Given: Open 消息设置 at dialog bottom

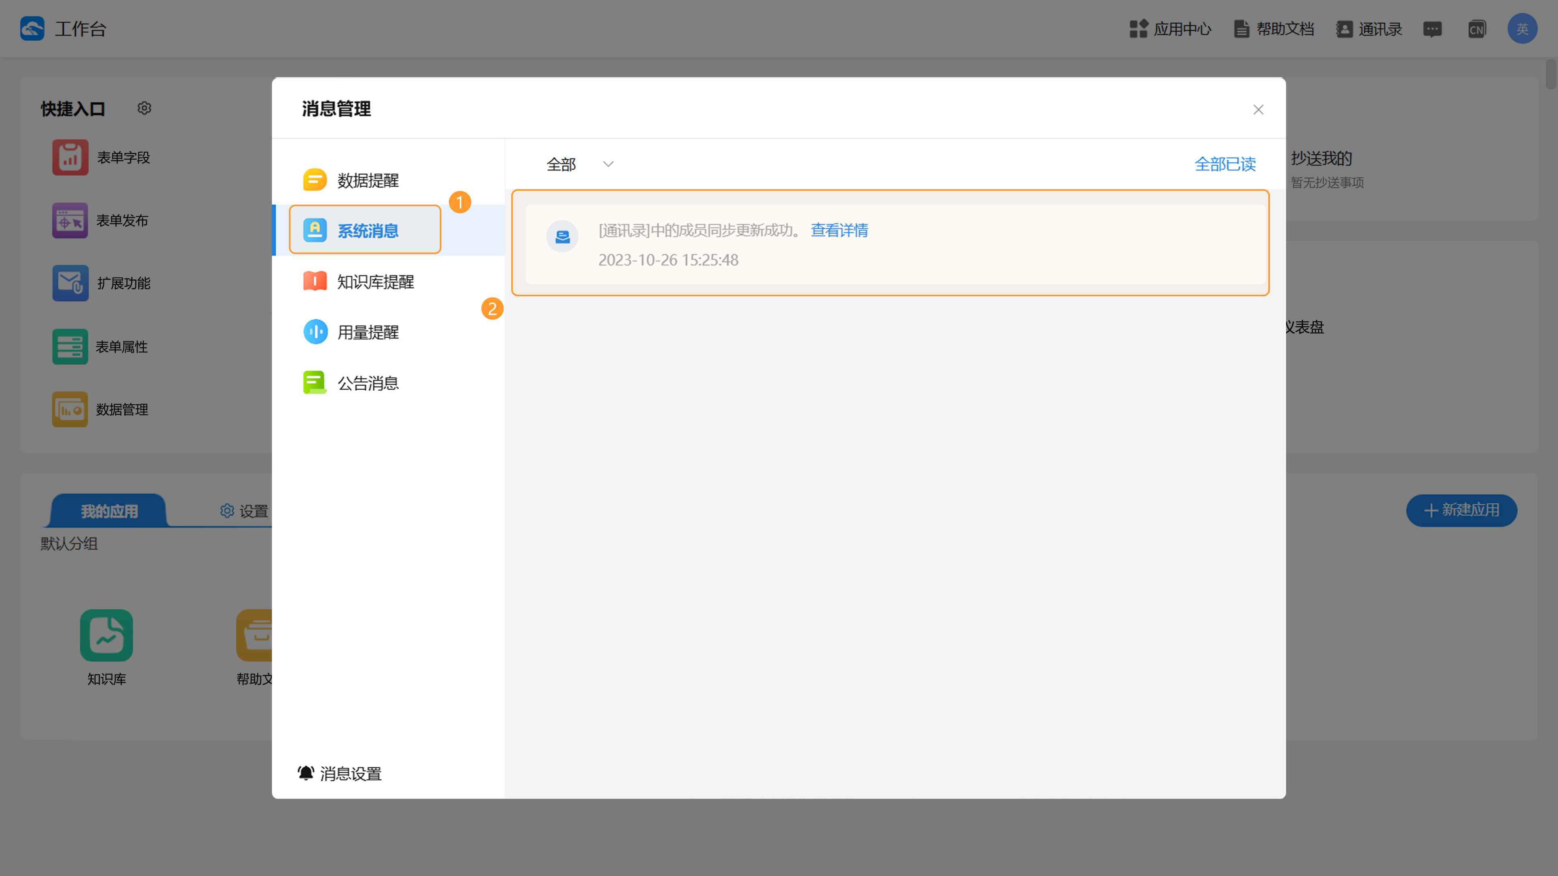Looking at the screenshot, I should coord(339,773).
